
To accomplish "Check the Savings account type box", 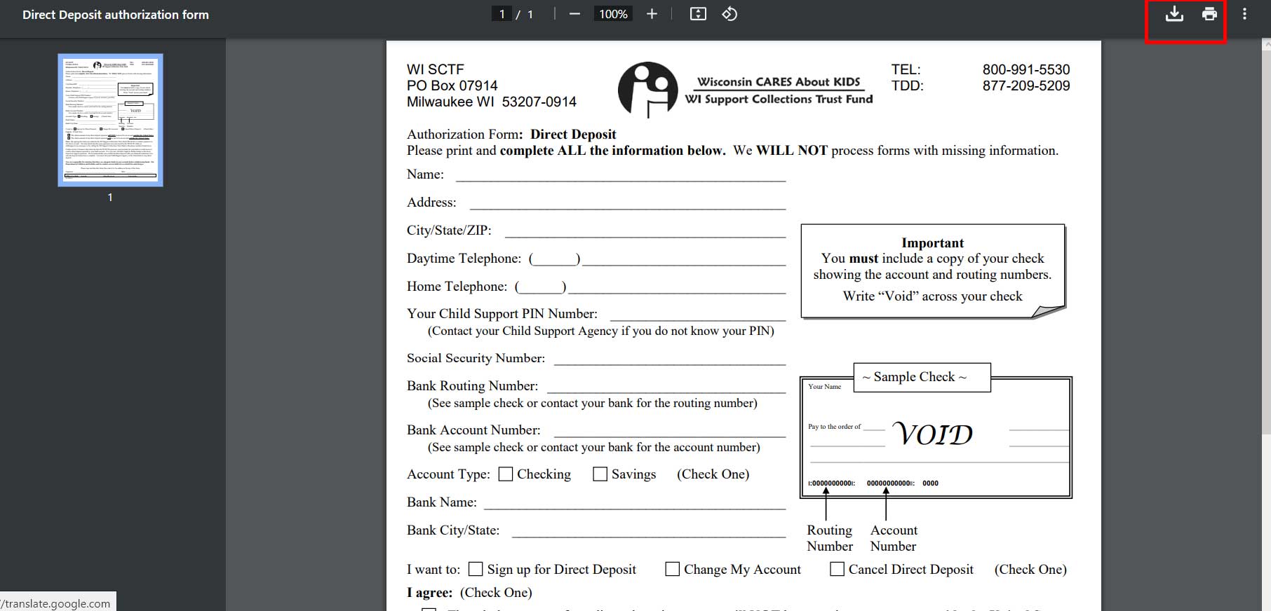I will [x=600, y=474].
